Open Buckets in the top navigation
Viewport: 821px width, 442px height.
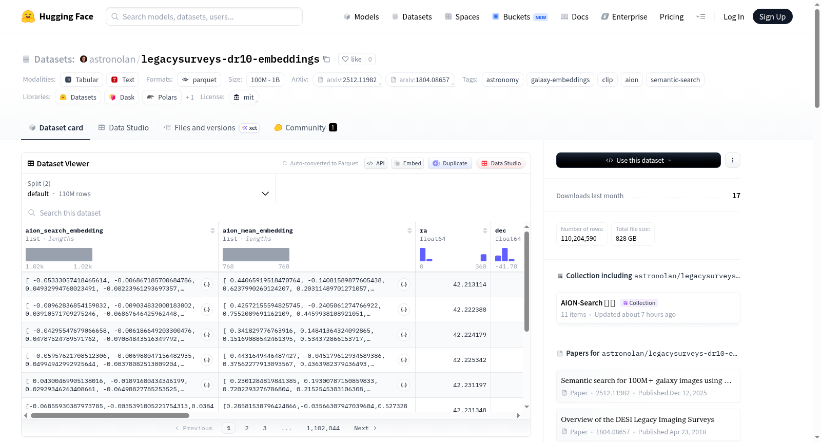[520, 16]
